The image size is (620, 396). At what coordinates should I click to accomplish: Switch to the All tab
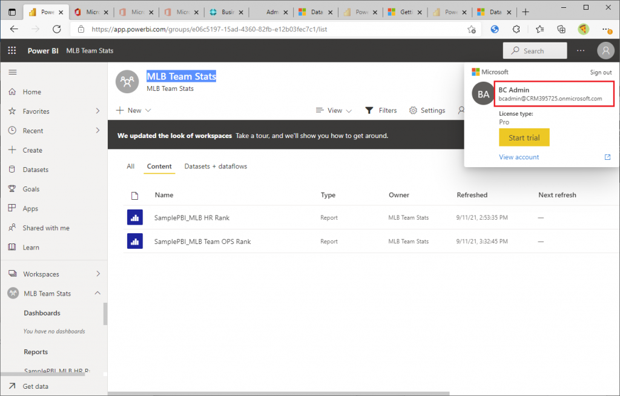(131, 167)
